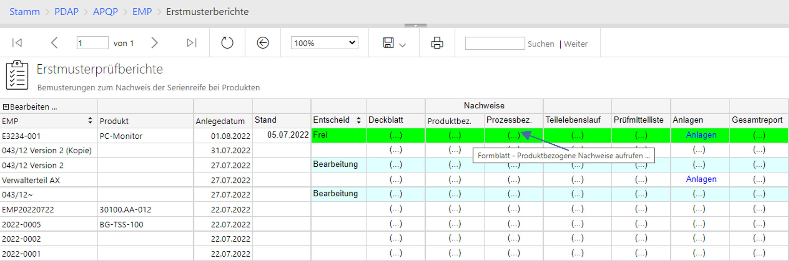Click the 2022-0001 entry

click(21, 254)
